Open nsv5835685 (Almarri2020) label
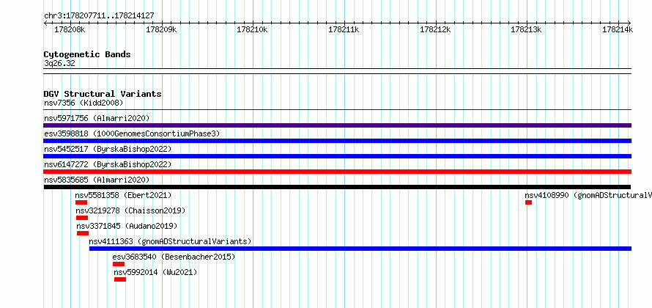Image resolution: width=652 pixels, height=308 pixels. pos(97,180)
